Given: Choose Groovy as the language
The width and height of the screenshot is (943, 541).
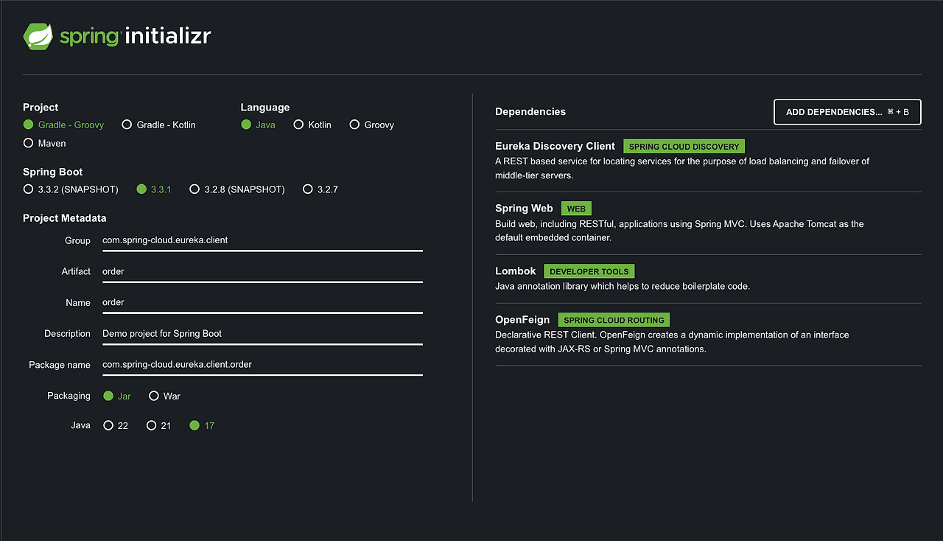Looking at the screenshot, I should (372, 125).
